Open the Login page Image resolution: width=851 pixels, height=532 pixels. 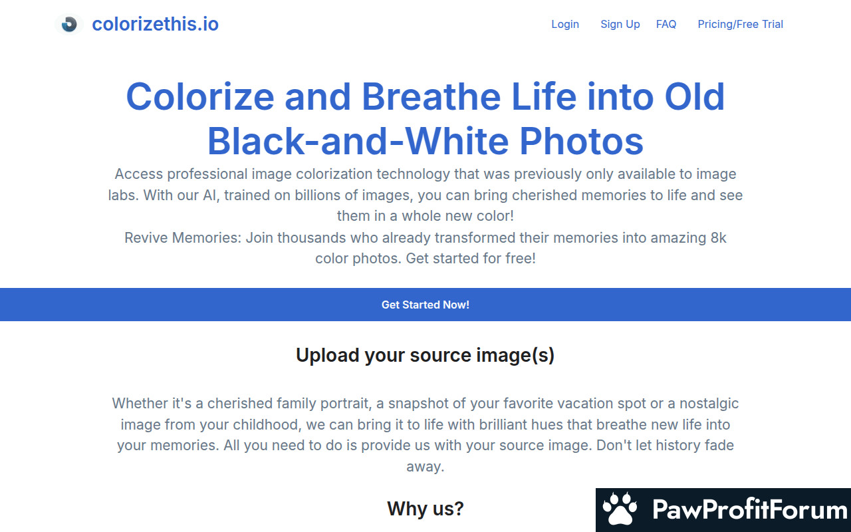[565, 24]
